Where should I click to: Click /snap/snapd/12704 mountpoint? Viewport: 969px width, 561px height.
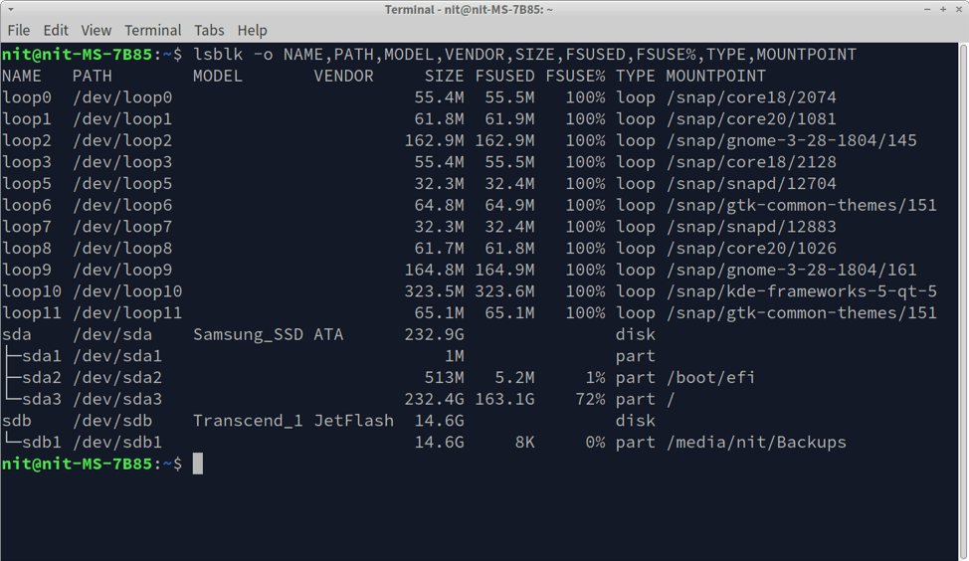[x=751, y=184]
